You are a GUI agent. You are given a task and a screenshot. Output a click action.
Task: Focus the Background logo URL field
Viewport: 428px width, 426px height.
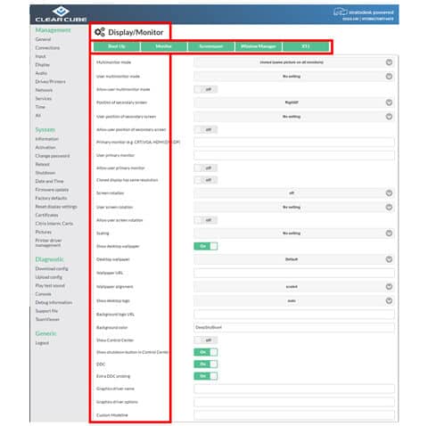pyautogui.click(x=294, y=315)
